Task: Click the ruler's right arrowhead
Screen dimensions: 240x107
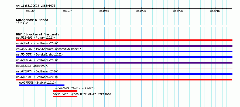Action: 232,8
